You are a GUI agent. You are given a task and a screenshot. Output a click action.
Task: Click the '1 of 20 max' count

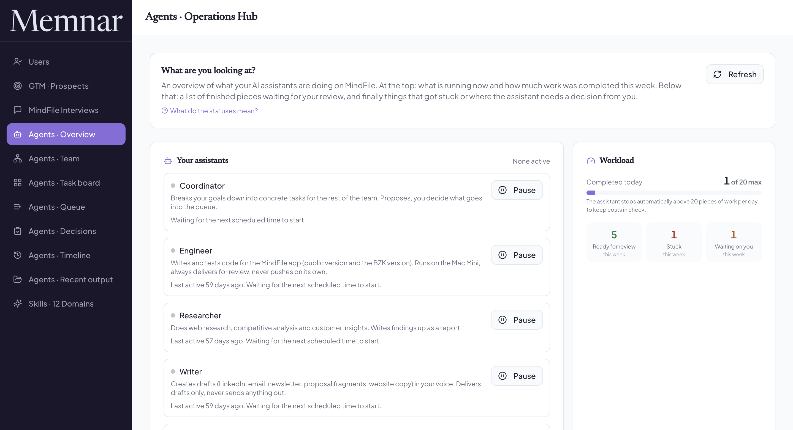tap(743, 181)
